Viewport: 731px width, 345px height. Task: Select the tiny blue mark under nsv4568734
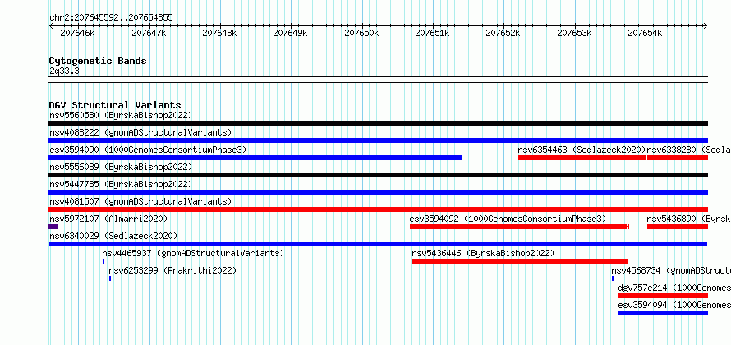[x=613, y=278]
